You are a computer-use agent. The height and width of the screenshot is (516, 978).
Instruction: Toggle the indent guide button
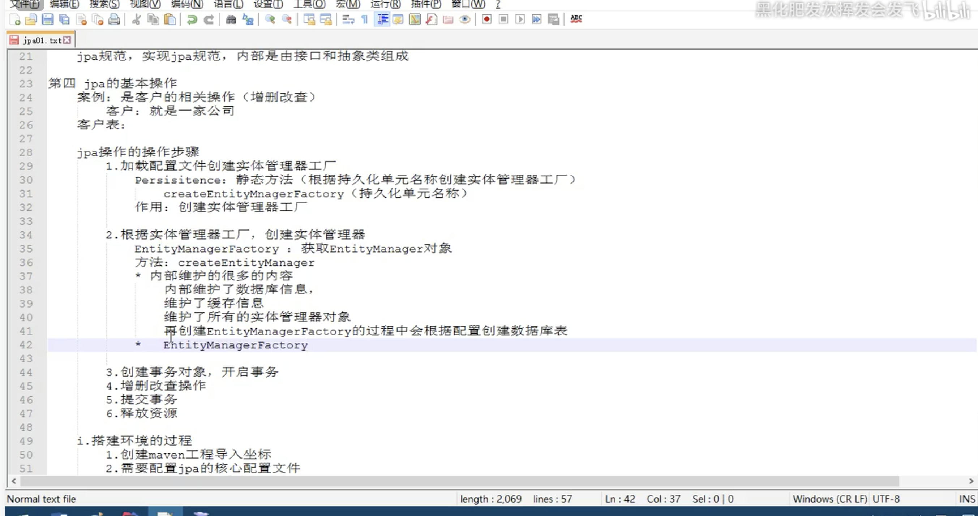[382, 20]
